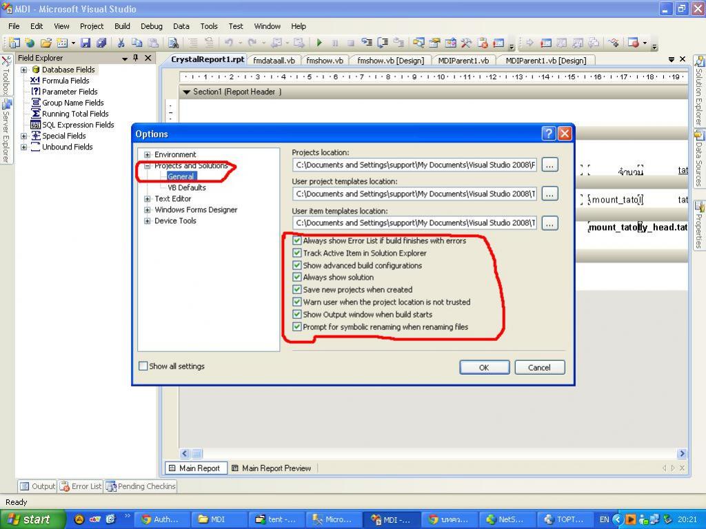Open the Solution Explorer side tab
Screen dimensions: 706x529
699,91
